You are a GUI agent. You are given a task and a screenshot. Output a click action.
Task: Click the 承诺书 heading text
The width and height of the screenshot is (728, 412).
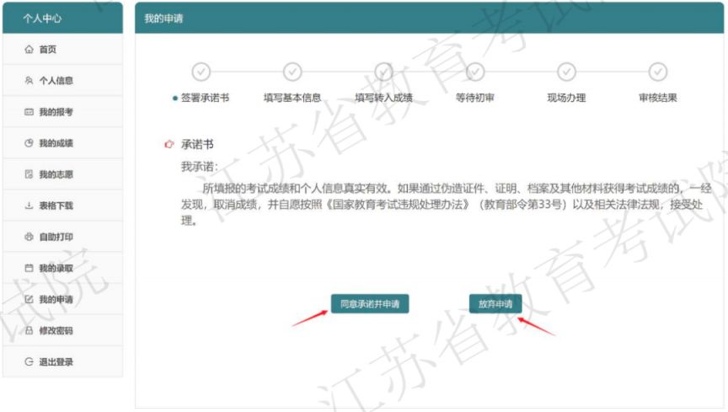point(197,144)
